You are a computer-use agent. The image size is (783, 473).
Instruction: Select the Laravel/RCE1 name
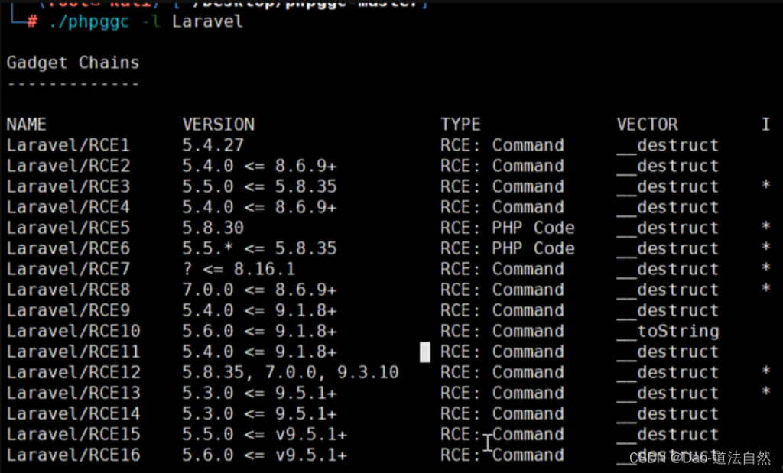point(68,145)
